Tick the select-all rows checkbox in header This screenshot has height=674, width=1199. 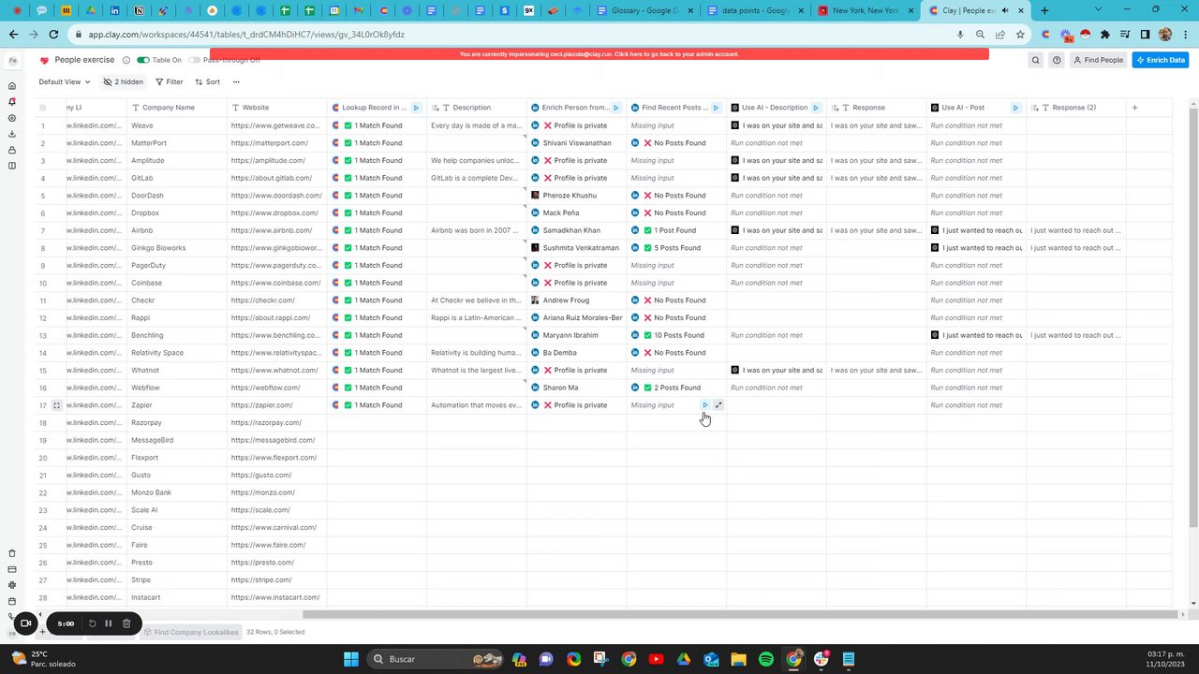[42, 108]
